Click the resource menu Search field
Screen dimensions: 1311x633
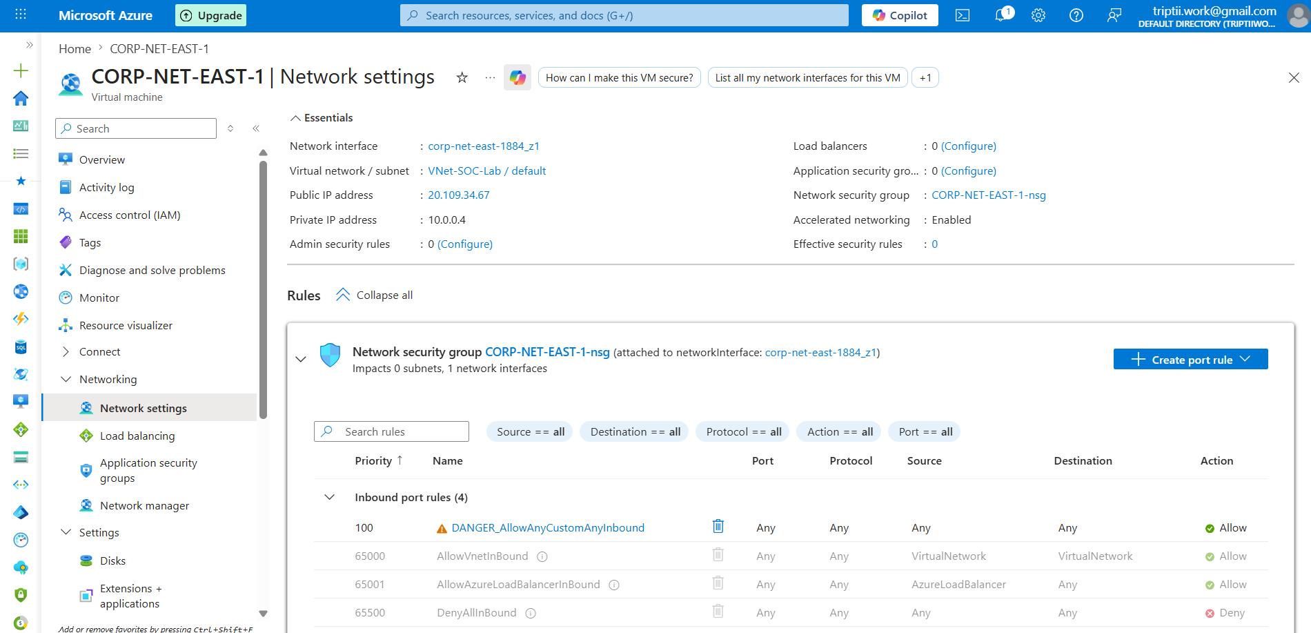[x=136, y=128]
